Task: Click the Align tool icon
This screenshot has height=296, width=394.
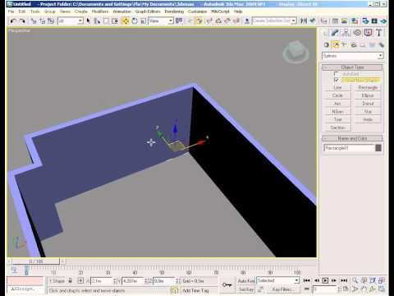Action: (313, 21)
